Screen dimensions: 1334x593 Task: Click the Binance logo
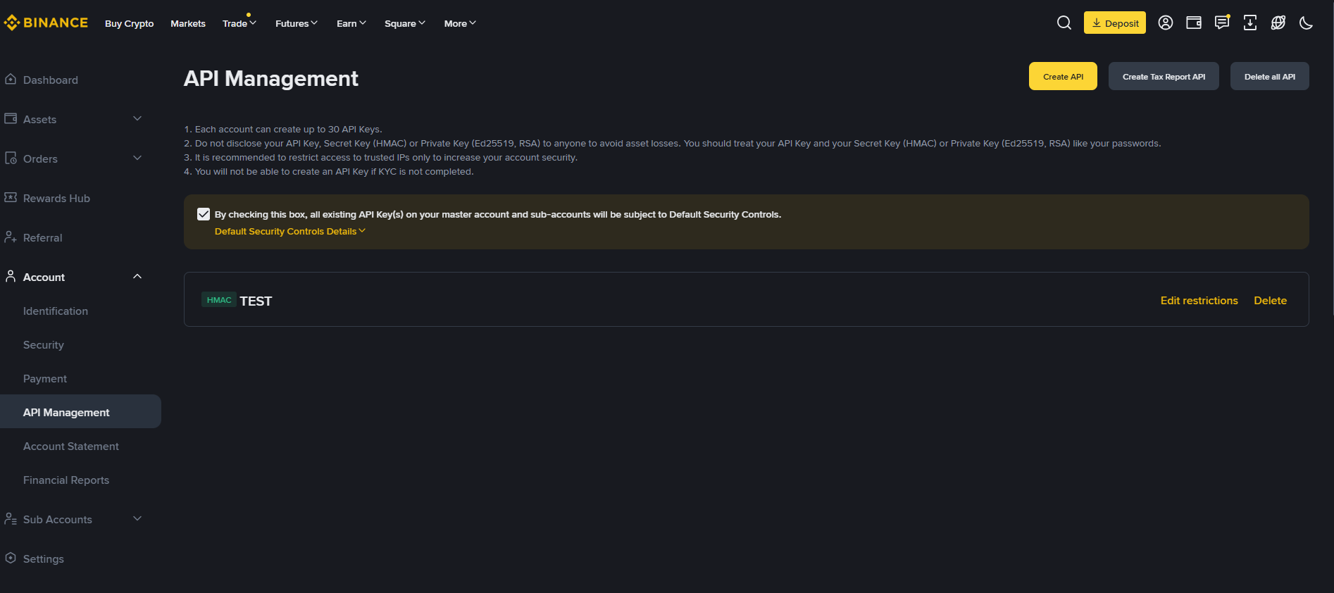[46, 23]
